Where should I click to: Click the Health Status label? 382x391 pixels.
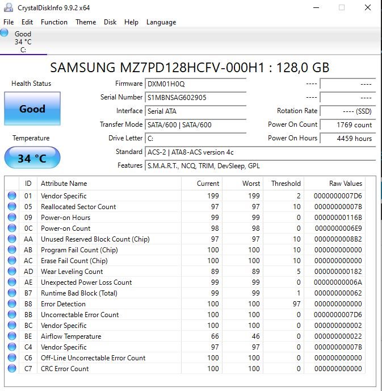coord(31,84)
